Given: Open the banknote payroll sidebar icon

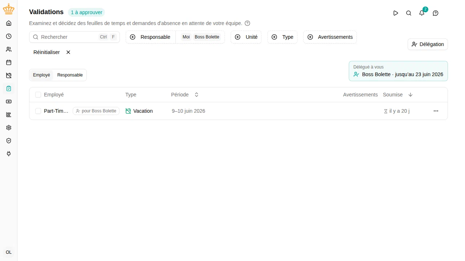Looking at the screenshot, I should click(x=9, y=101).
